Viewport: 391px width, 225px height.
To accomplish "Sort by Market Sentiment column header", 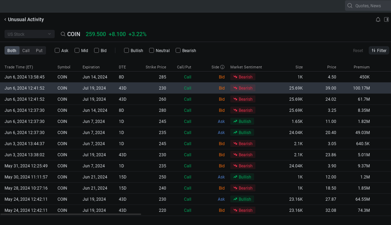I will 246,67.
